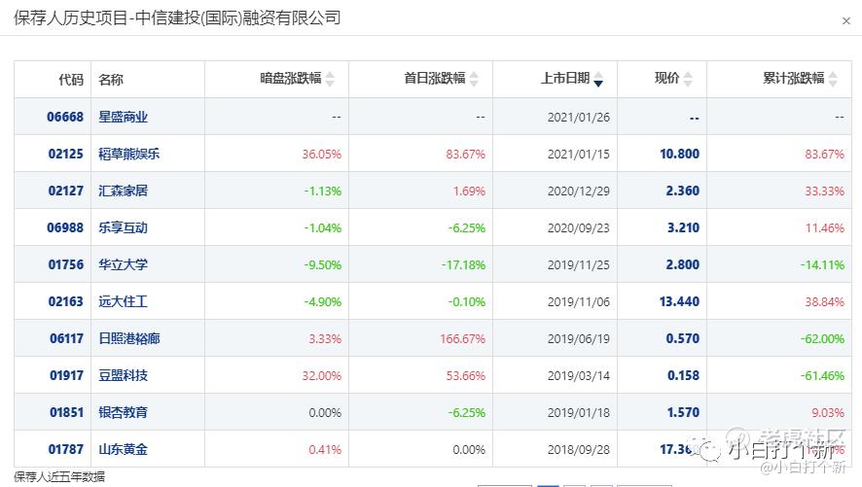
Task: Open 远大住工 stock name link
Action: point(123,301)
